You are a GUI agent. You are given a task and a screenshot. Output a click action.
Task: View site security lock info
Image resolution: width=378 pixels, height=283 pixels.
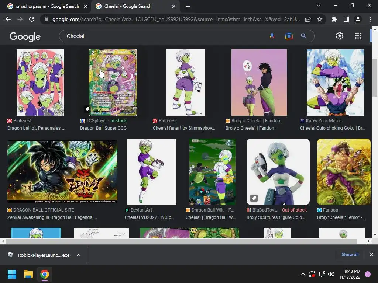(47, 19)
